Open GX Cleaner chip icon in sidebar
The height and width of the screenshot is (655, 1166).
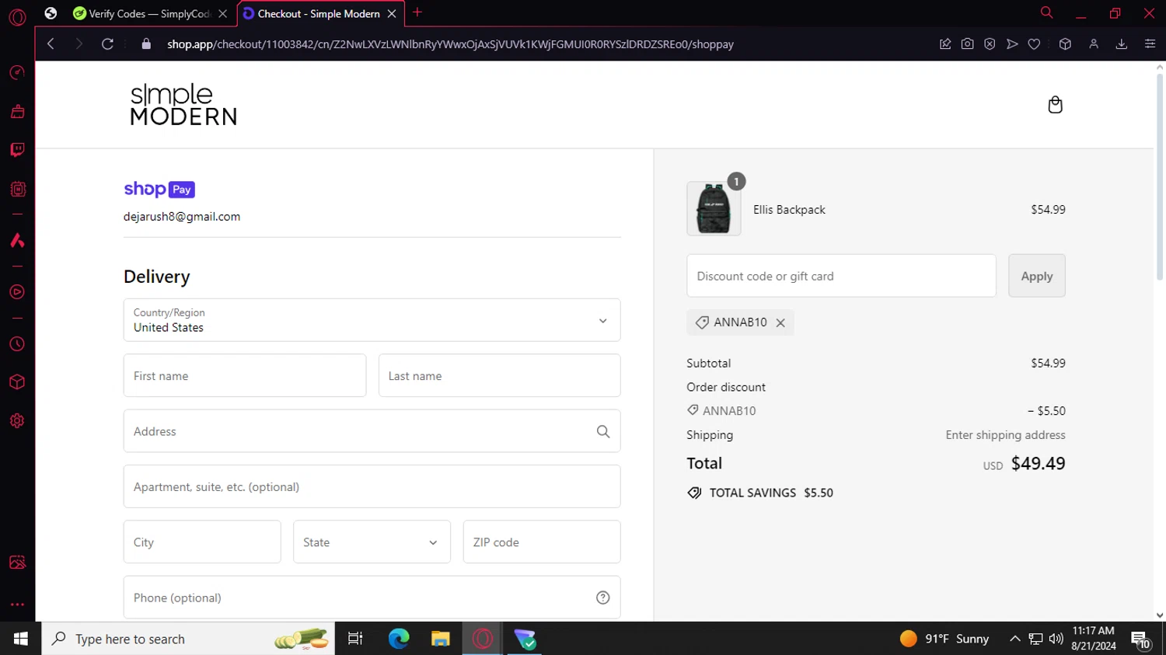pyautogui.click(x=17, y=189)
